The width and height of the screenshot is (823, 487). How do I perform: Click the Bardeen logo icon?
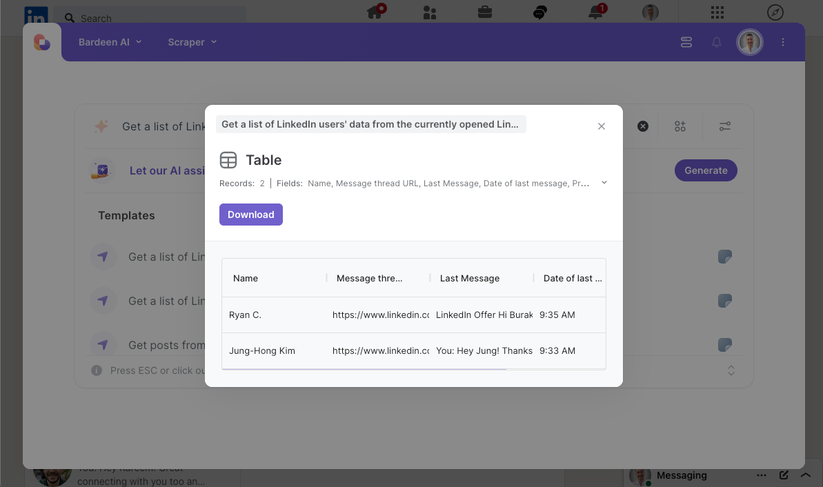[42, 42]
